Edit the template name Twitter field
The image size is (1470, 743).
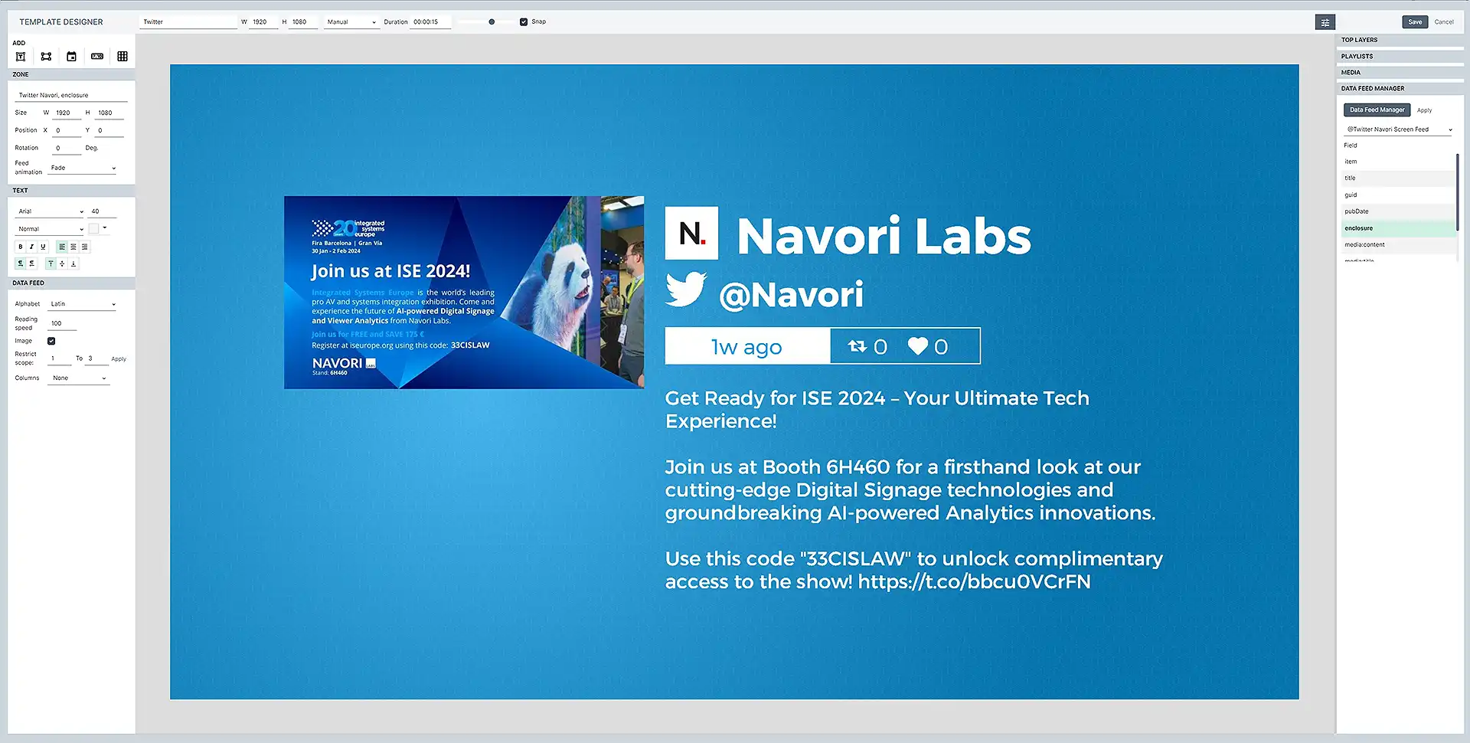click(x=189, y=22)
